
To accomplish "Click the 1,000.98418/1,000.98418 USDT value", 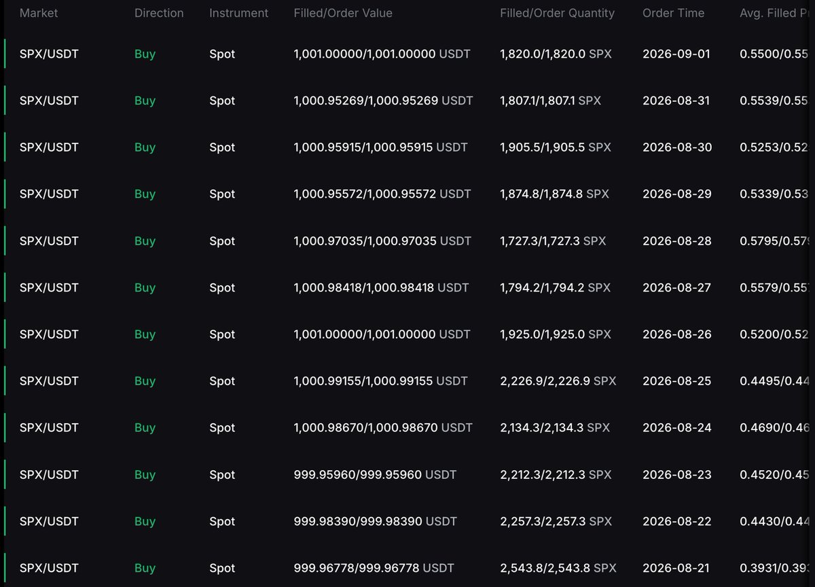I will point(381,287).
